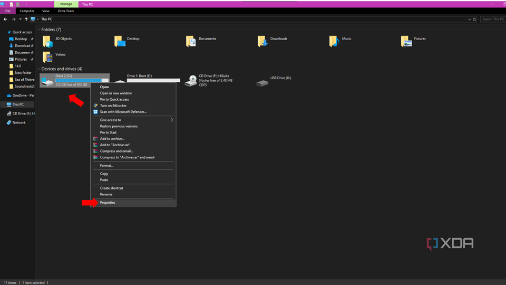Open the Documents folder icon

(x=191, y=42)
